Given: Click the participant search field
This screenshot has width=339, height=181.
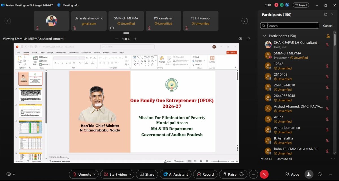Looking at the screenshot, I should (x=289, y=25).
